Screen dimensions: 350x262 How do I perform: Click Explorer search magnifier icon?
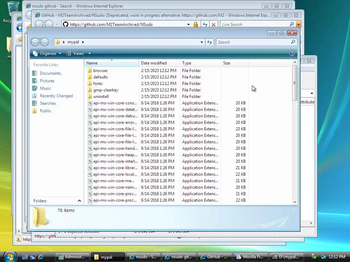[293, 42]
